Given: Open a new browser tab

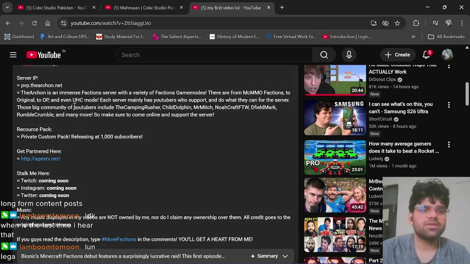Looking at the screenshot, I should coord(282,7).
